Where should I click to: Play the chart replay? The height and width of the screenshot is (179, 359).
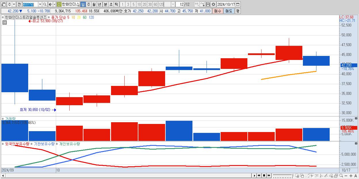(x=255, y=176)
